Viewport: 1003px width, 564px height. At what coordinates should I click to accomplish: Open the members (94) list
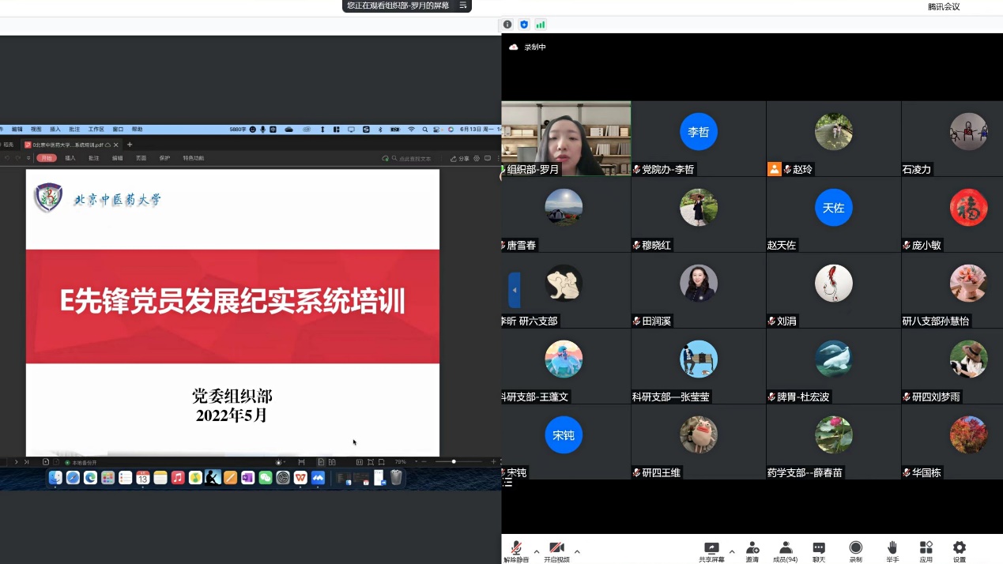click(x=785, y=551)
